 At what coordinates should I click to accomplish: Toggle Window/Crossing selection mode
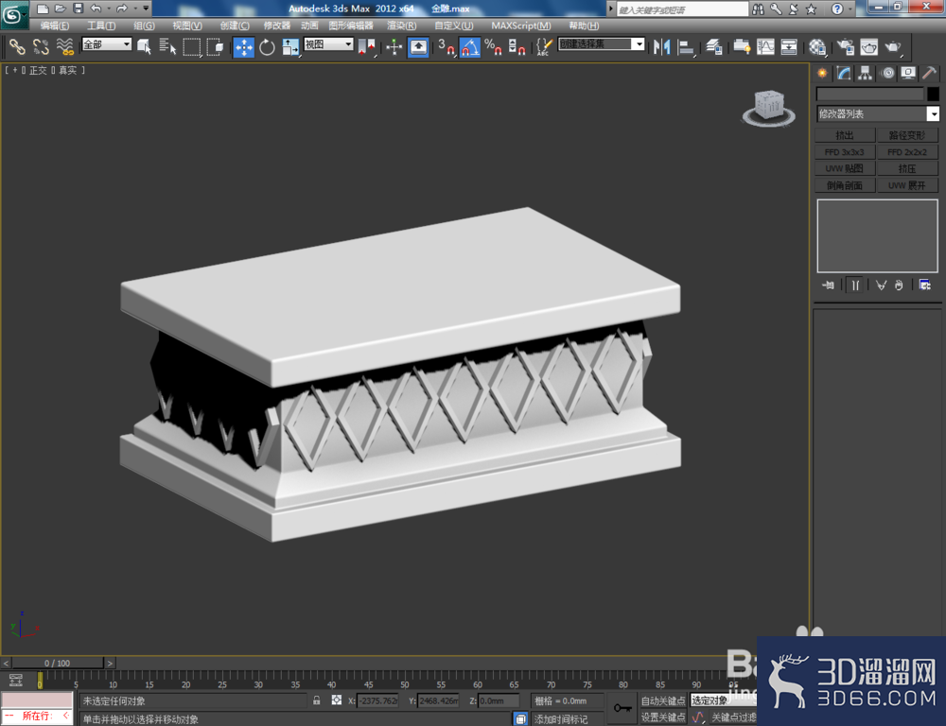point(216,46)
